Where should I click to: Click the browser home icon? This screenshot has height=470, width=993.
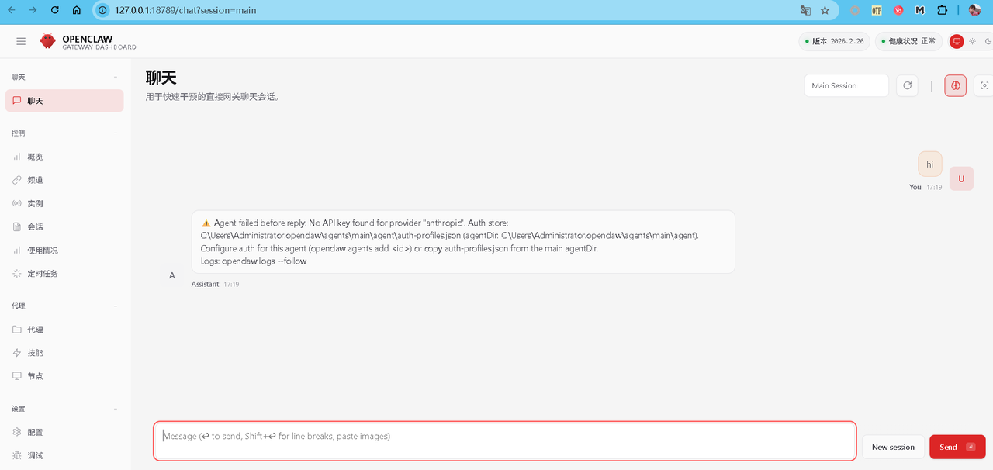click(x=76, y=10)
